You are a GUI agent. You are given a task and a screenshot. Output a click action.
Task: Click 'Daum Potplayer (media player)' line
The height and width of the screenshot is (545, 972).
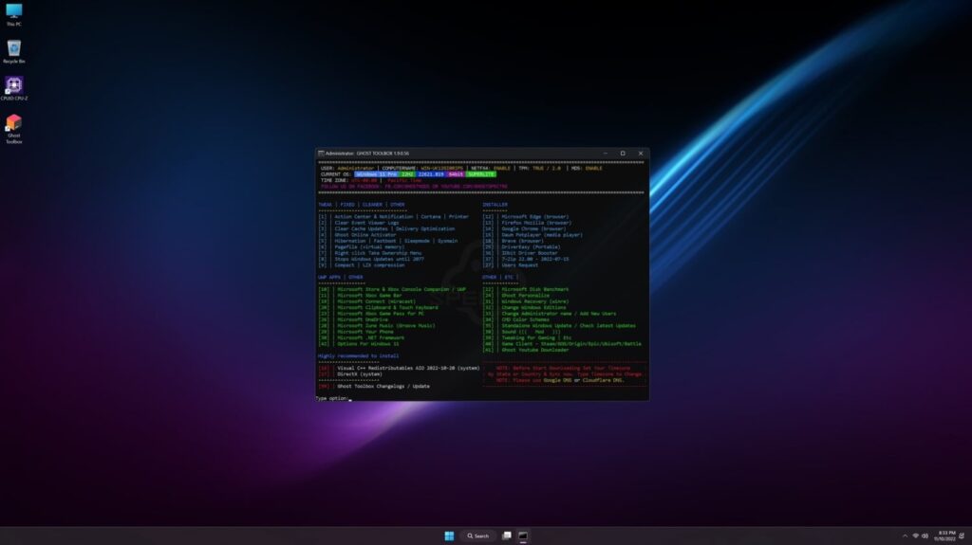point(533,235)
